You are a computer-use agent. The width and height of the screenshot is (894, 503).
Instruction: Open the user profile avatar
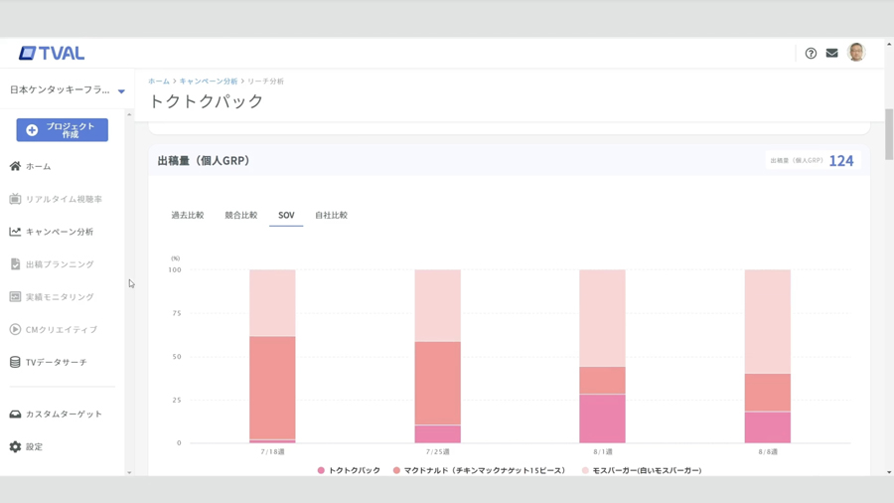coord(856,53)
